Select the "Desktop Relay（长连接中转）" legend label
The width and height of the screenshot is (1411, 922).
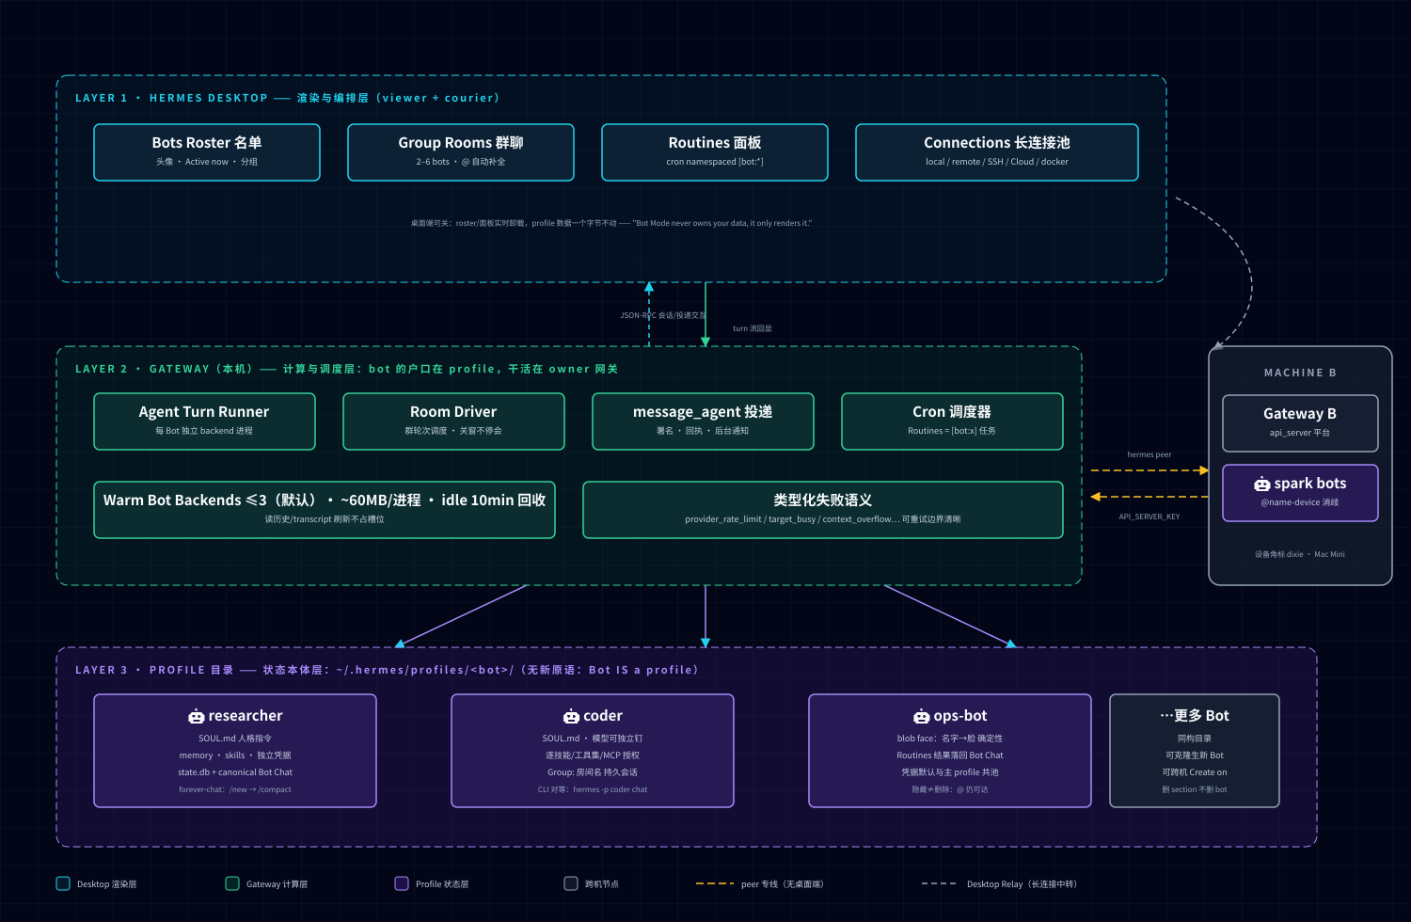pyautogui.click(x=1022, y=884)
